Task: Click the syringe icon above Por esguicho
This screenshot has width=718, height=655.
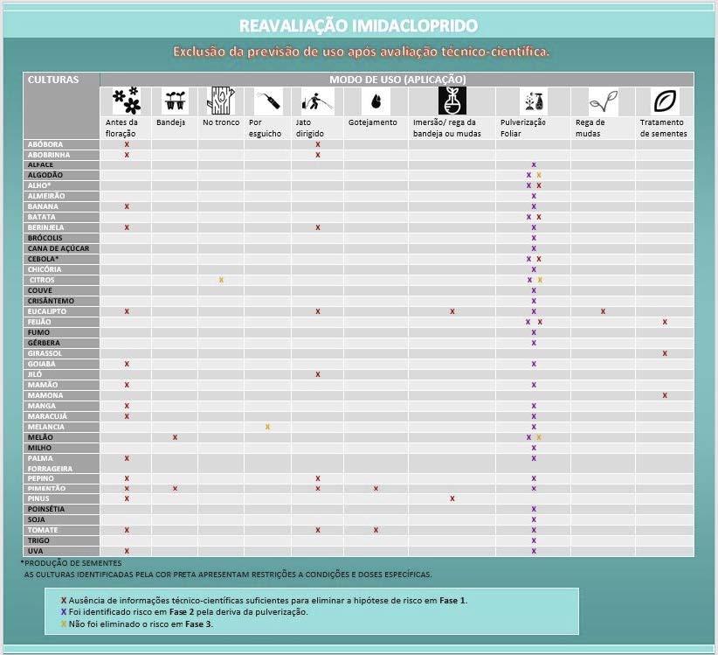Action: pyautogui.click(x=267, y=101)
